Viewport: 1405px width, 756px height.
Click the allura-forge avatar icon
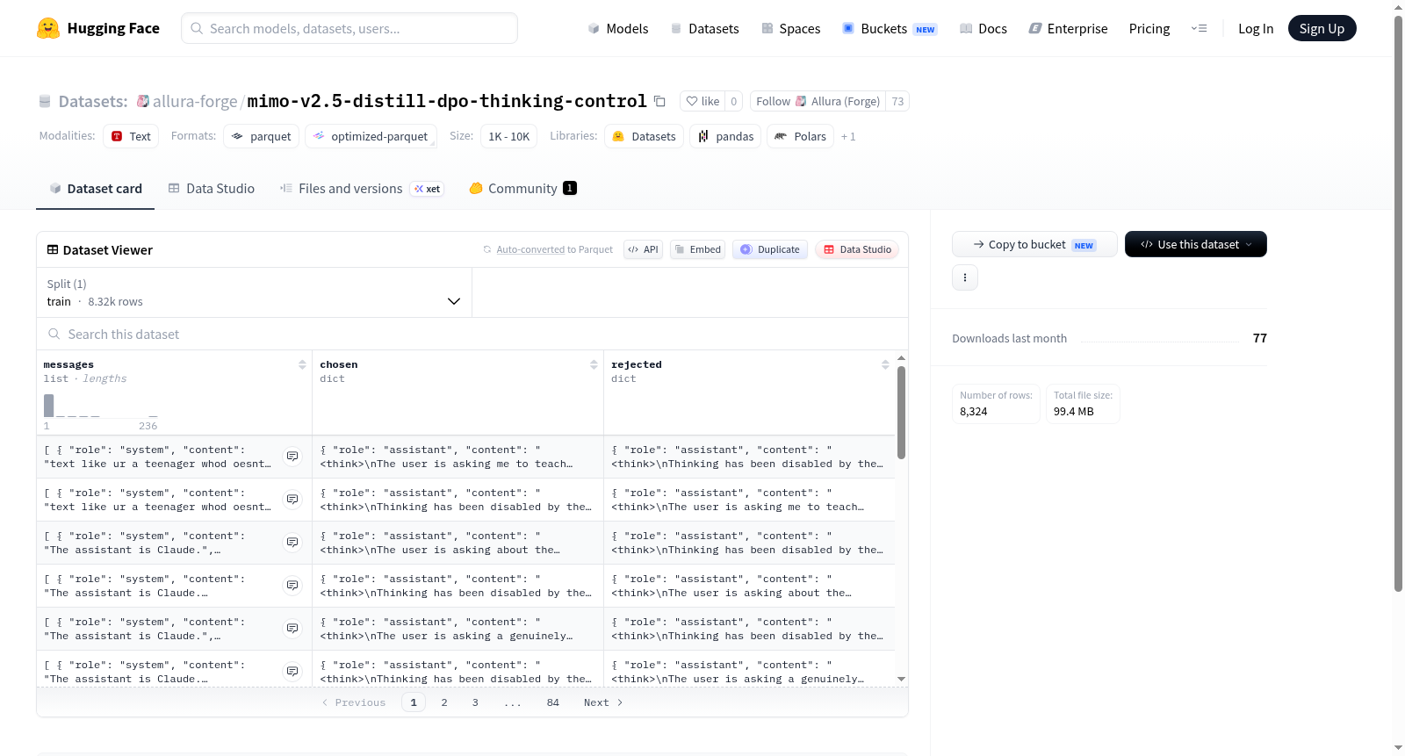click(x=142, y=101)
